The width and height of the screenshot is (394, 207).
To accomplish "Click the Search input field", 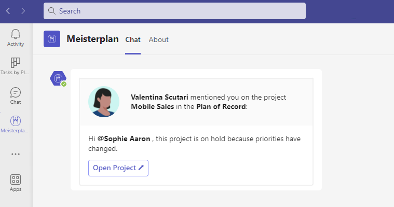I will (174, 11).
